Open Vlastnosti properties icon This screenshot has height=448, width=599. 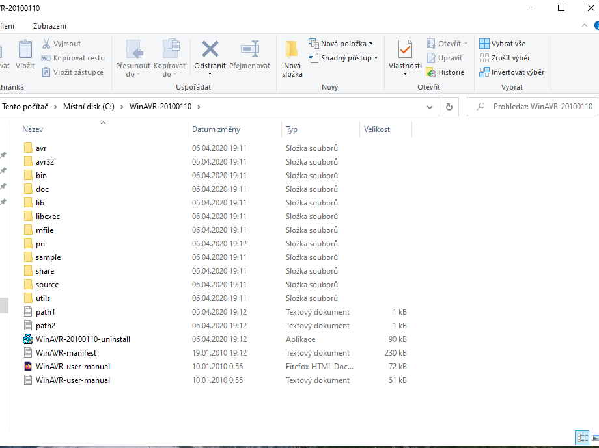[x=405, y=49]
